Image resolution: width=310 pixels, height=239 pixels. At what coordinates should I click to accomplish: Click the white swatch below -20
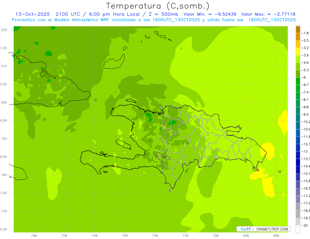pos(298,229)
